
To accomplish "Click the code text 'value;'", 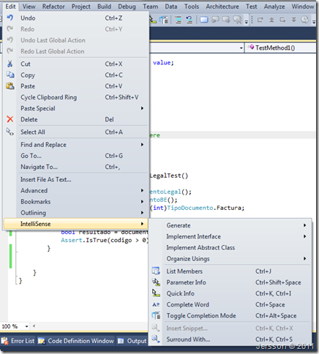I will point(163,63).
